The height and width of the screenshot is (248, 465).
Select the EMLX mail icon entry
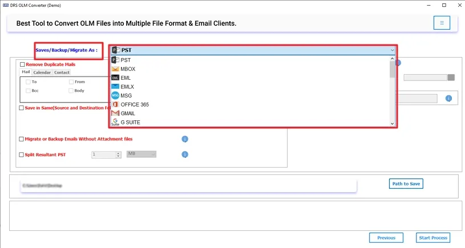coord(115,87)
